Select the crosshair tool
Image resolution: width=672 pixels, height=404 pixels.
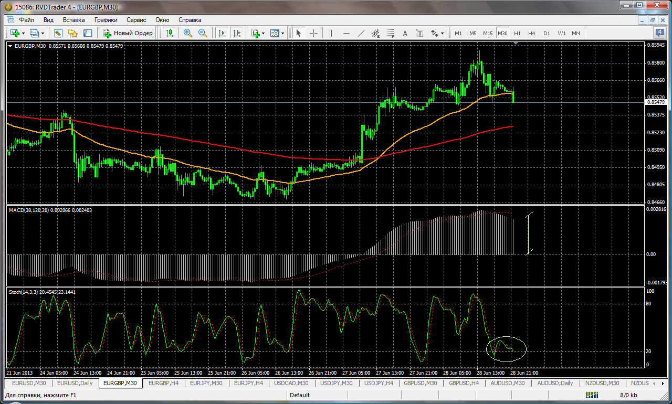(x=313, y=33)
